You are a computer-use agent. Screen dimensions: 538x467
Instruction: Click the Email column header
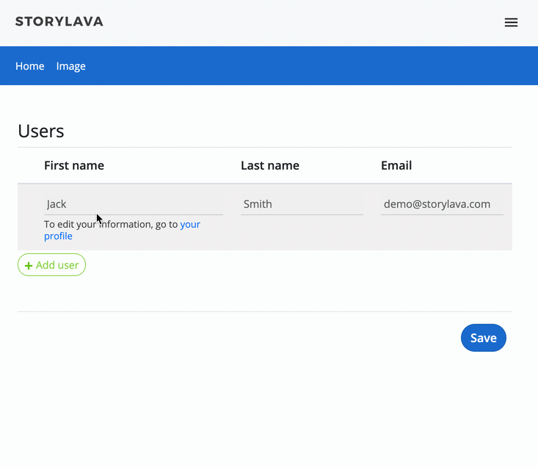[x=396, y=165]
